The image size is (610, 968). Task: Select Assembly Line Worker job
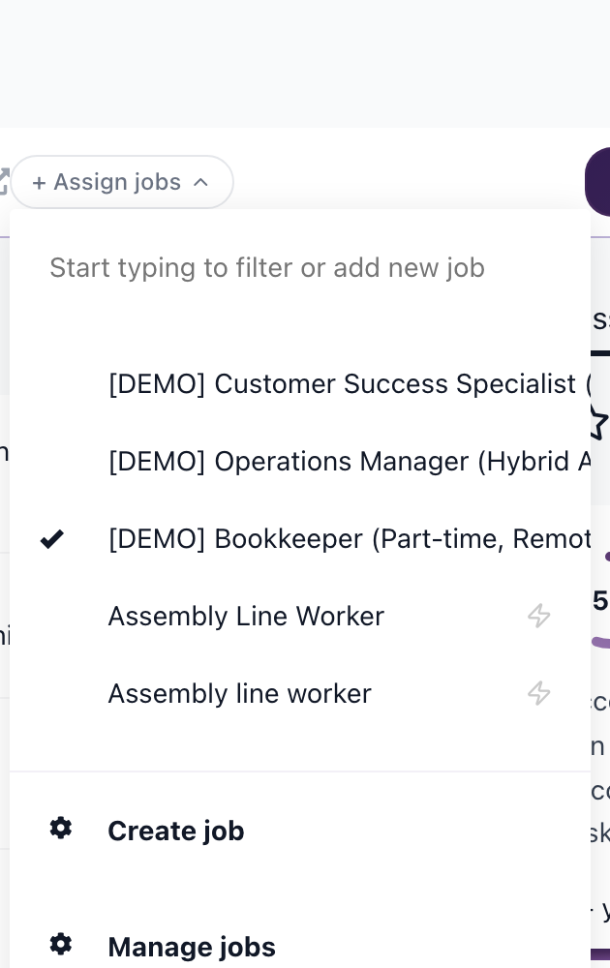point(300,616)
